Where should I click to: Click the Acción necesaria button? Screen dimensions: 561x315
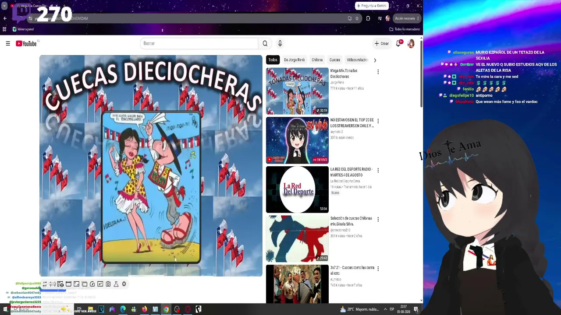click(404, 18)
